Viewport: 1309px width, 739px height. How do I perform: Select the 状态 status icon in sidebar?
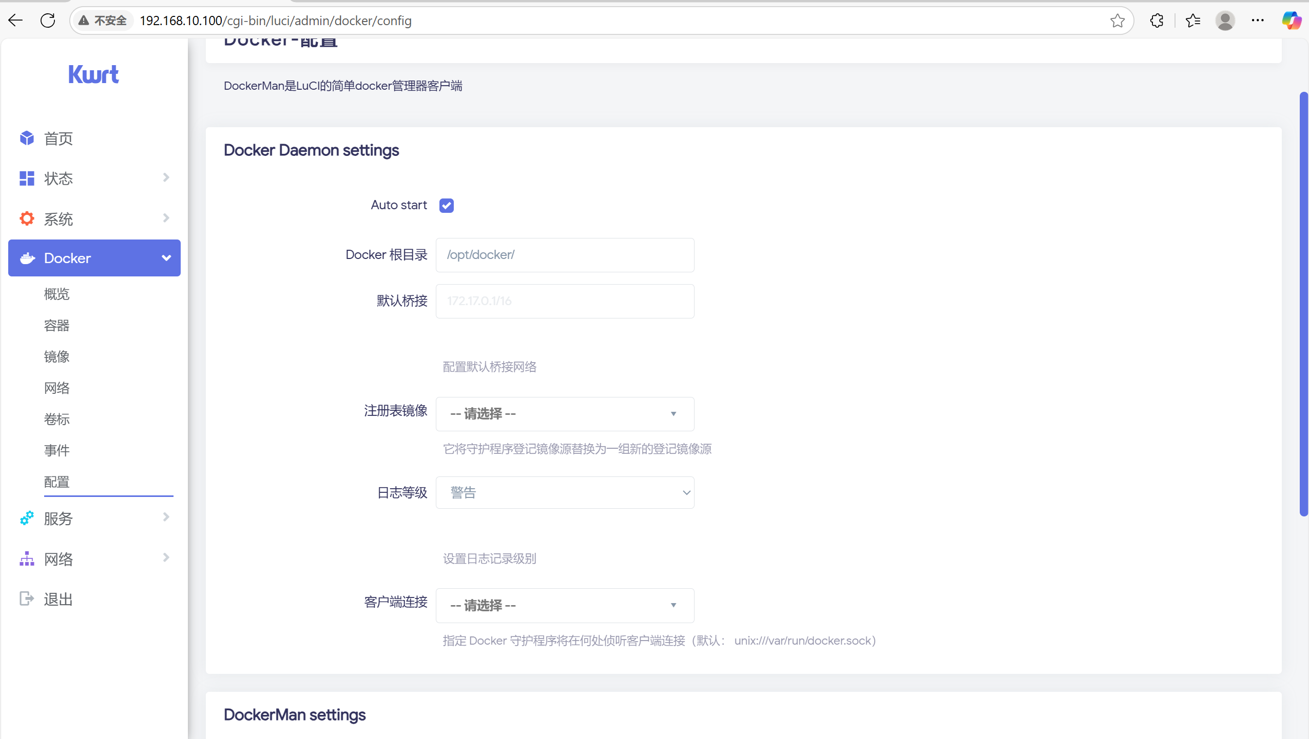[27, 178]
